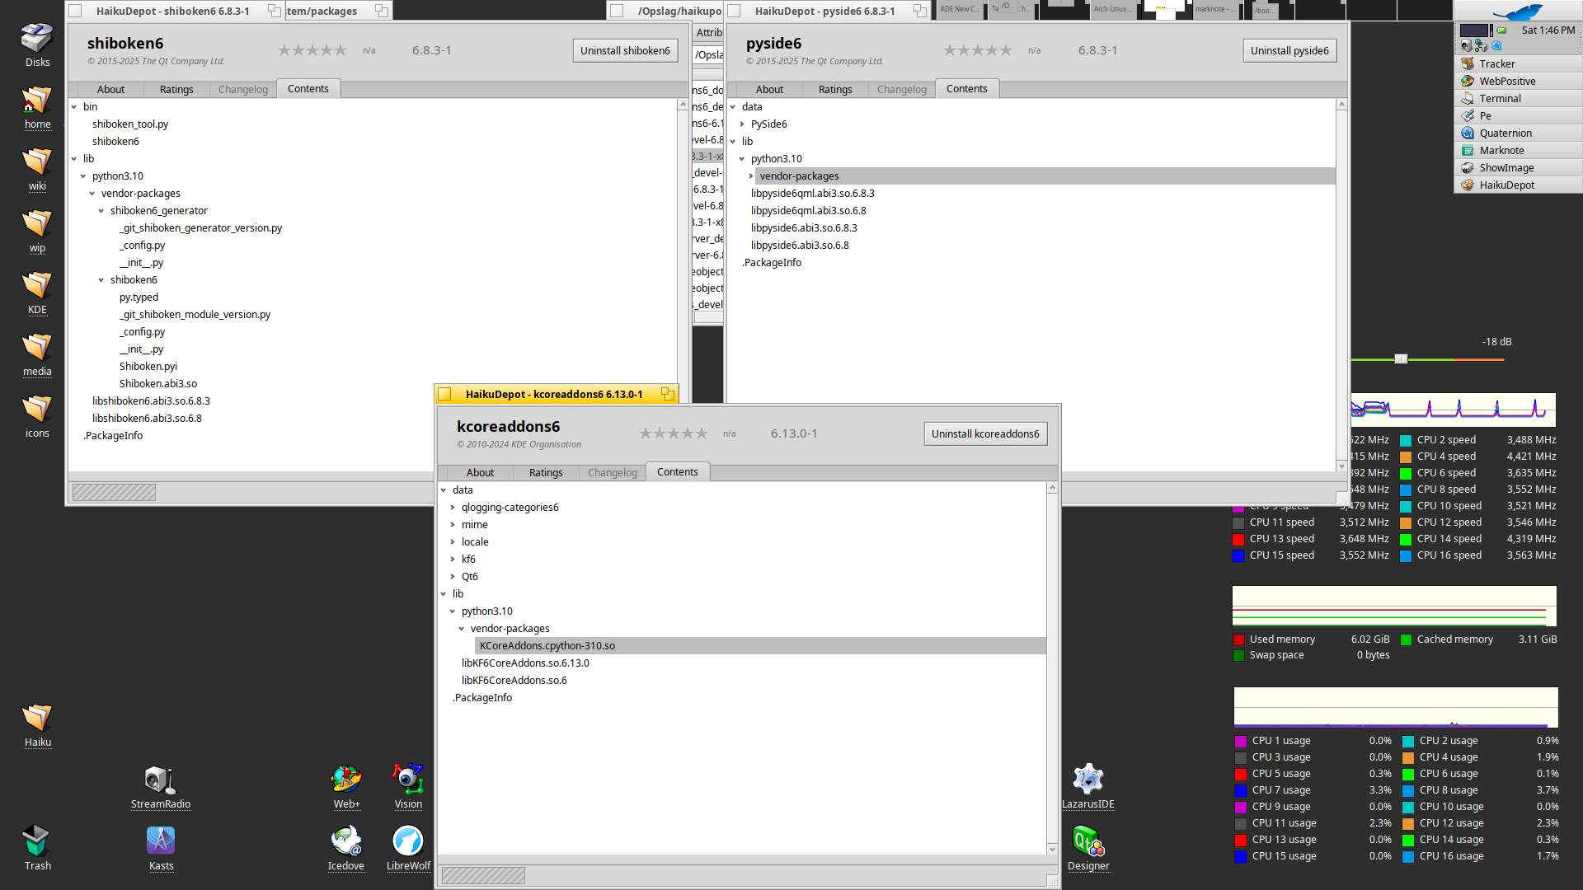Expand the kf6 folder in kcoreaddons6
This screenshot has width=1583, height=890.
pyautogui.click(x=453, y=559)
